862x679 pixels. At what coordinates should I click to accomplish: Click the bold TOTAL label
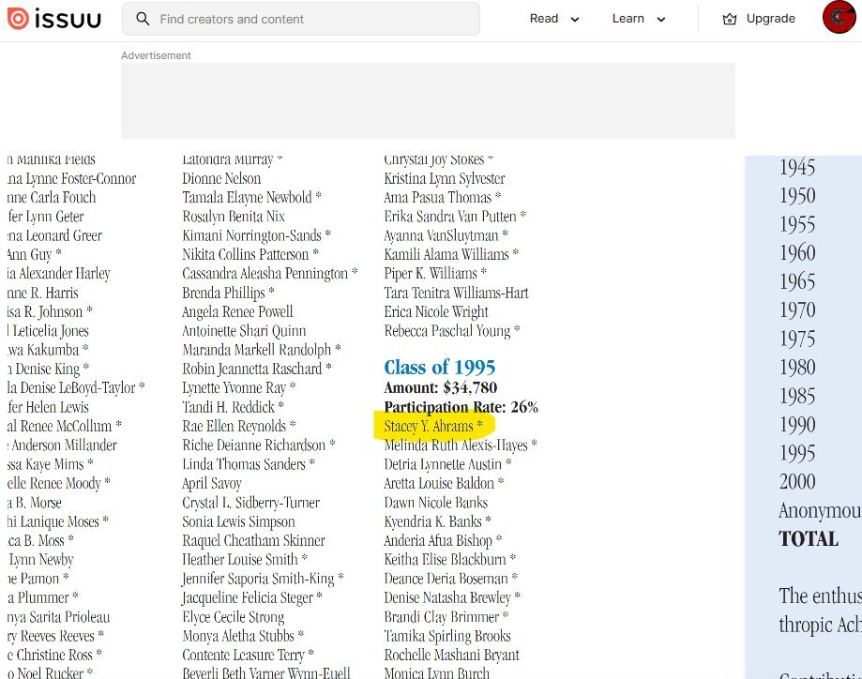click(x=808, y=539)
